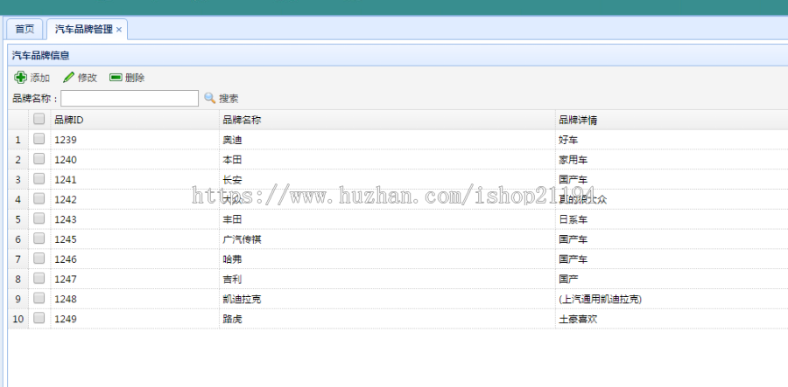
Task: Select the 汽车品牌管理 tab
Action: [87, 29]
